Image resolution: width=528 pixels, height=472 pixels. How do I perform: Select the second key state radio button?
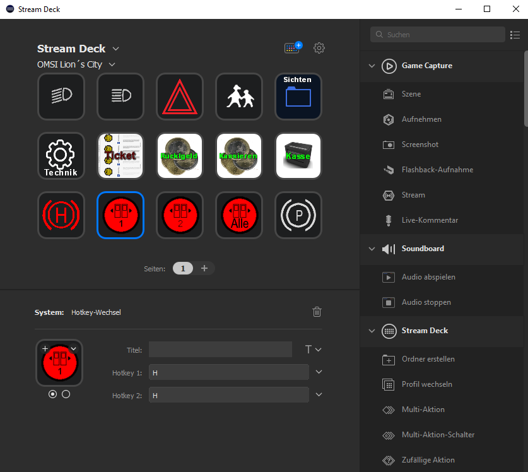[66, 394]
